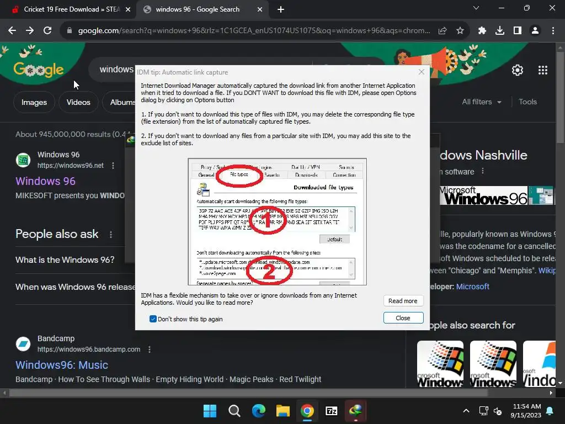
Task: Open Google Chrome taskbar icon
Action: point(307,411)
